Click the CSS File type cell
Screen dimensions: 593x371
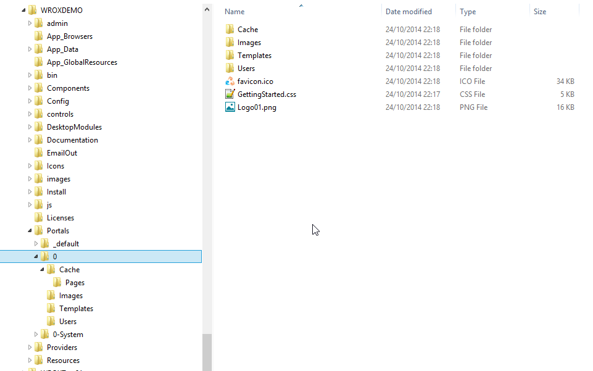(472, 94)
